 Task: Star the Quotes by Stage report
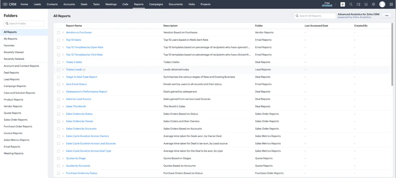coord(63,159)
